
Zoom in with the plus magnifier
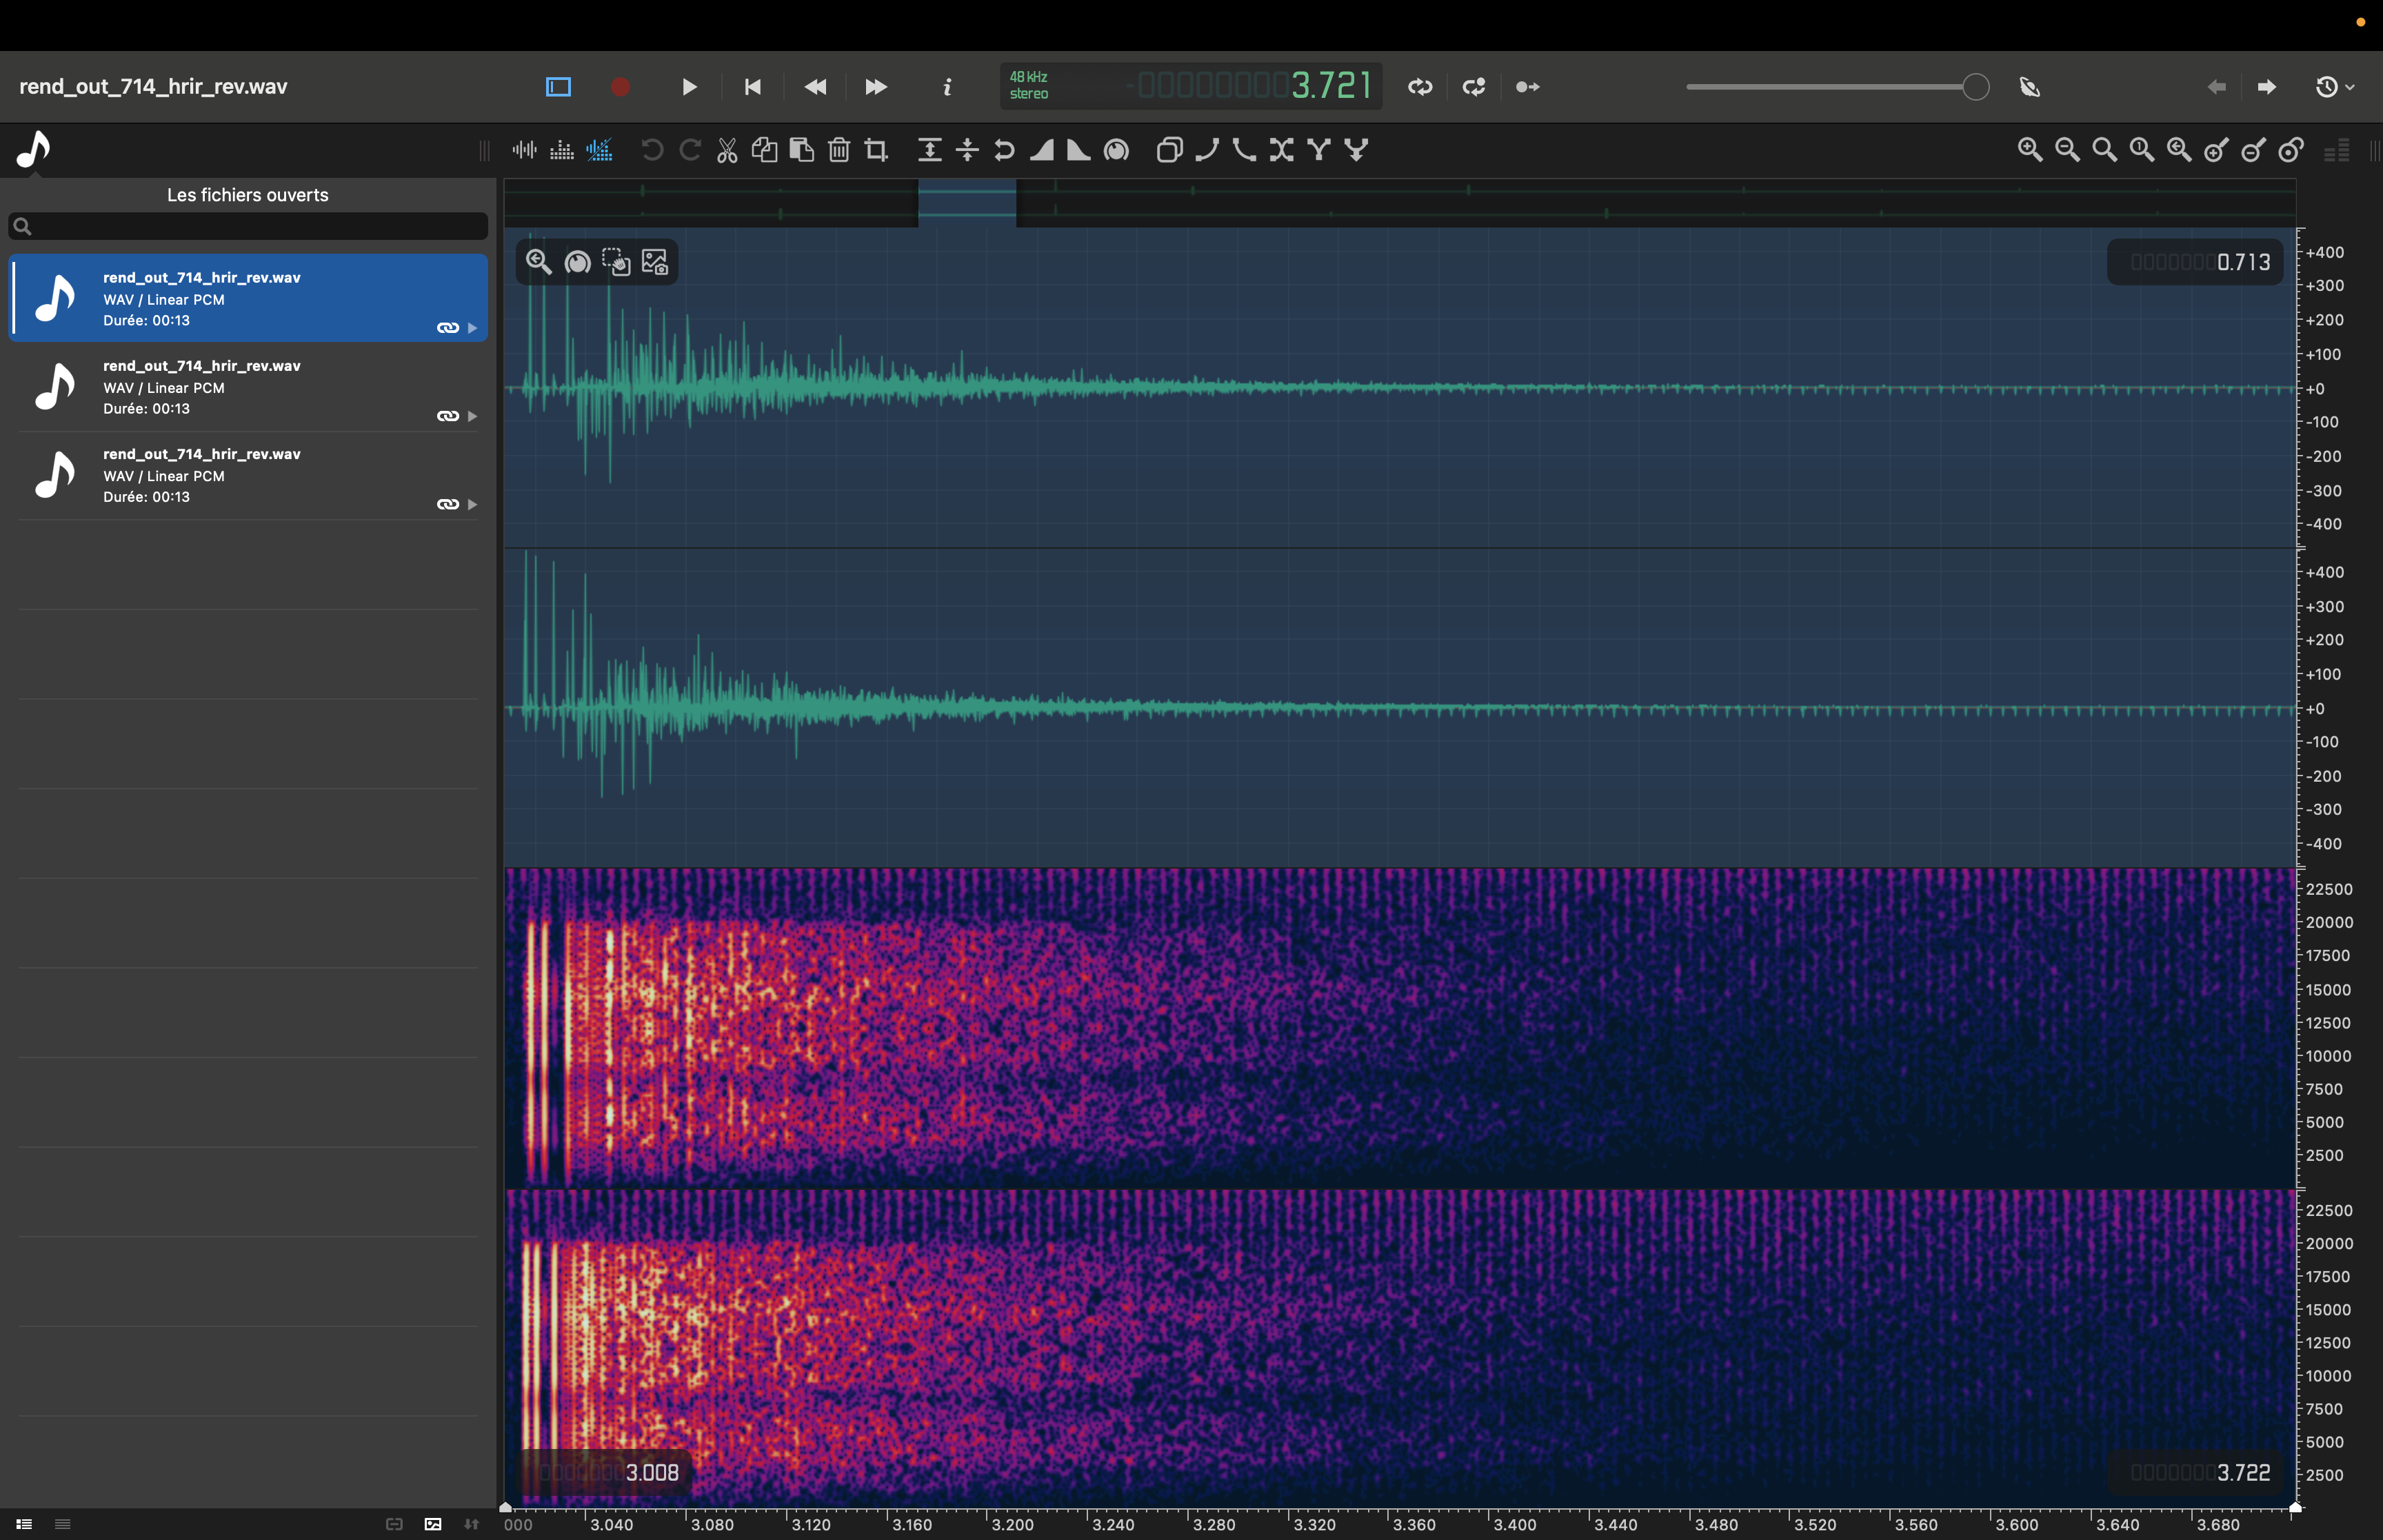[x=2029, y=151]
